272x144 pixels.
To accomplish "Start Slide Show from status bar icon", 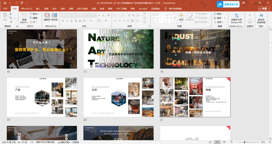I will click(231, 142).
